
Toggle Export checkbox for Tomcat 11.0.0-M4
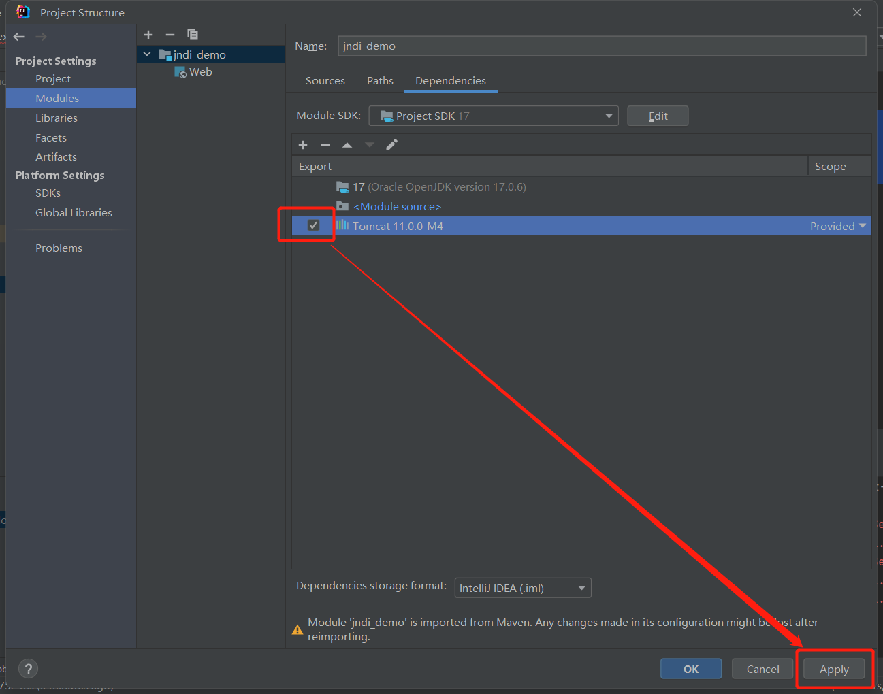pyautogui.click(x=313, y=225)
